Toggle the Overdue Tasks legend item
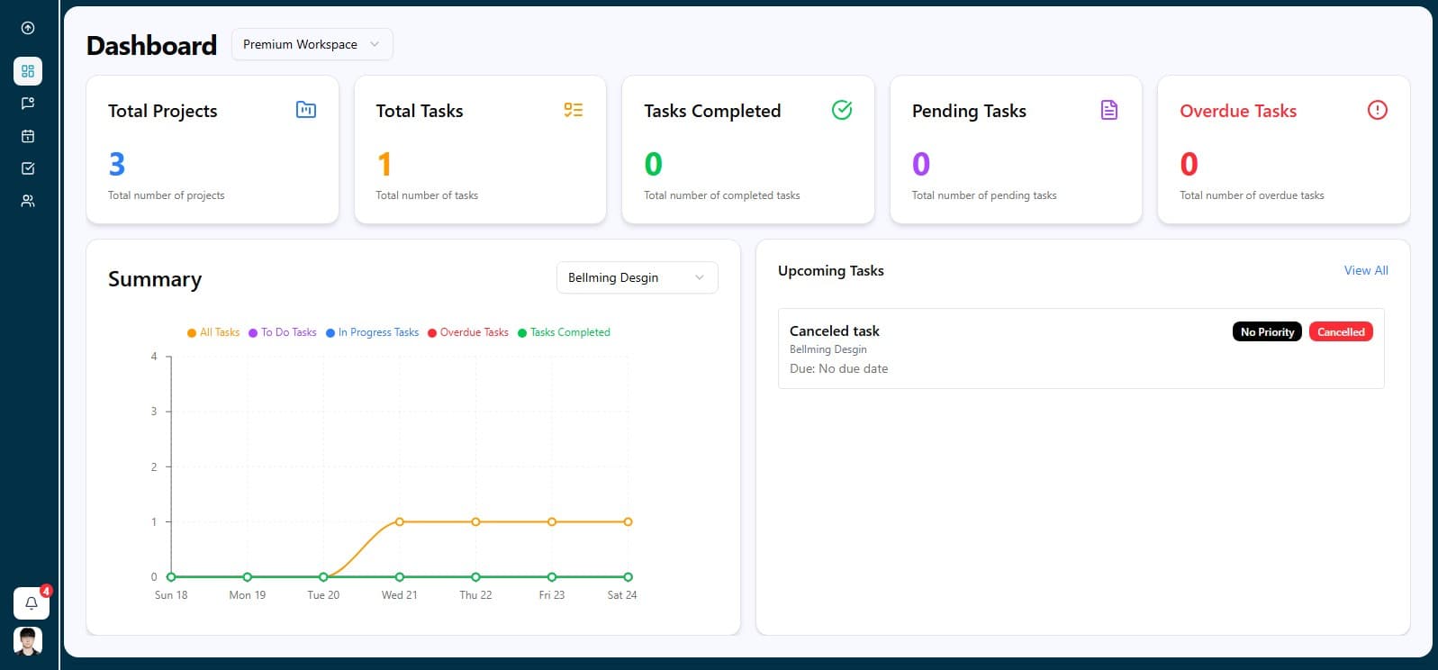Viewport: 1438px width, 670px height. tap(468, 332)
